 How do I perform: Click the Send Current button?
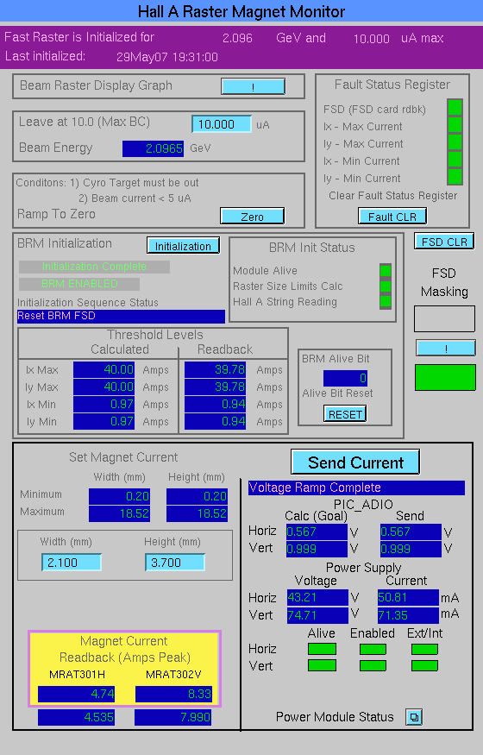(355, 462)
